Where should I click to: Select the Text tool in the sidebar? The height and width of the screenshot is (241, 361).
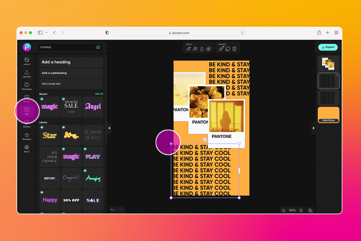[27, 110]
